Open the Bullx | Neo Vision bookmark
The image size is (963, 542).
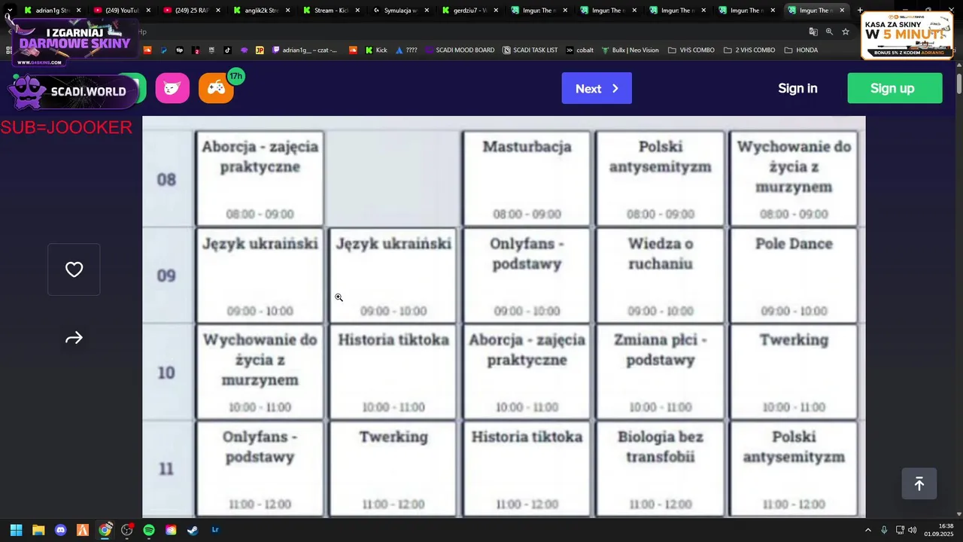tap(630, 50)
